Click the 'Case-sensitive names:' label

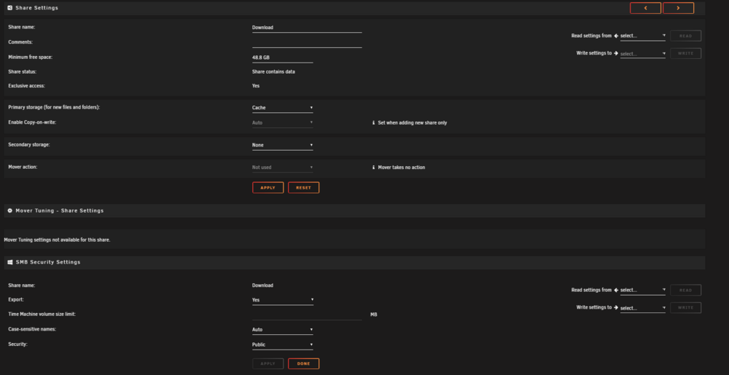point(31,329)
